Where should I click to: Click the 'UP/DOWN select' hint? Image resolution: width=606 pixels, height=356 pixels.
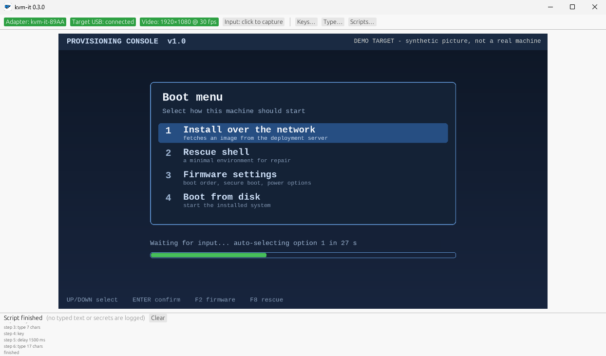(92, 300)
